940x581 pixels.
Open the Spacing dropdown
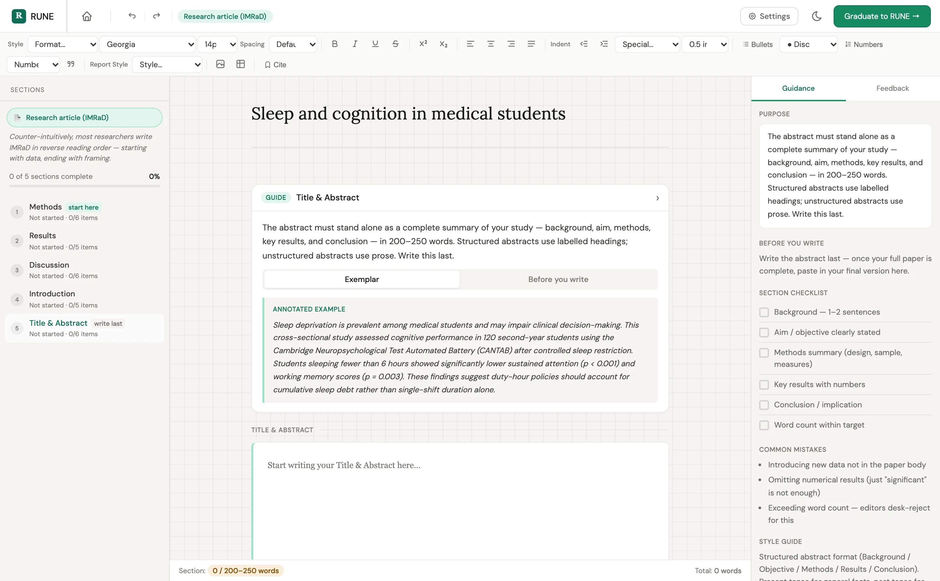(293, 44)
